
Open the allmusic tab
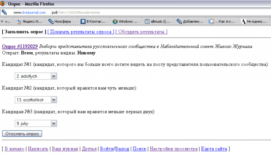pos(158,21)
